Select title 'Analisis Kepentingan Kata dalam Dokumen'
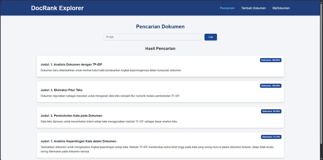Screen dimensions: 323x160 tap(78, 141)
